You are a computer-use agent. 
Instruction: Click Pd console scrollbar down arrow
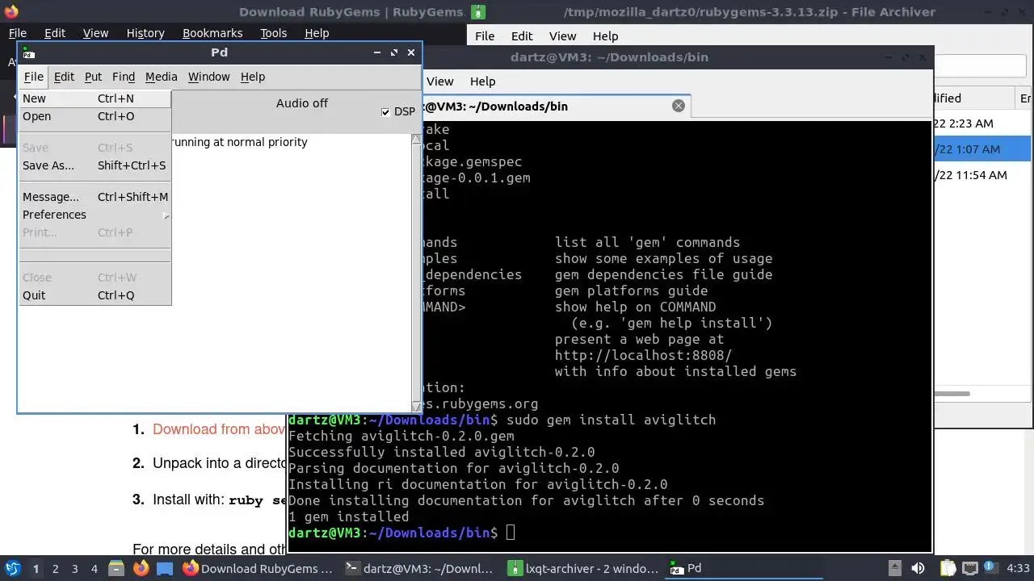tap(416, 407)
